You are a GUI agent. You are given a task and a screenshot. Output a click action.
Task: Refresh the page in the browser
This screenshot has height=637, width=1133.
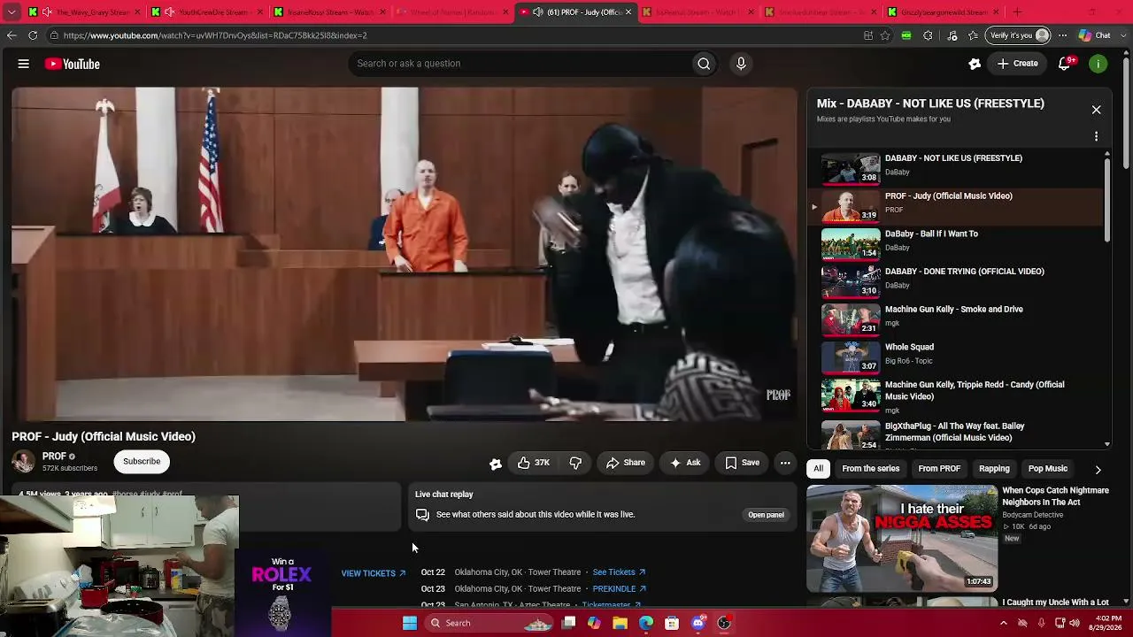[x=33, y=35]
